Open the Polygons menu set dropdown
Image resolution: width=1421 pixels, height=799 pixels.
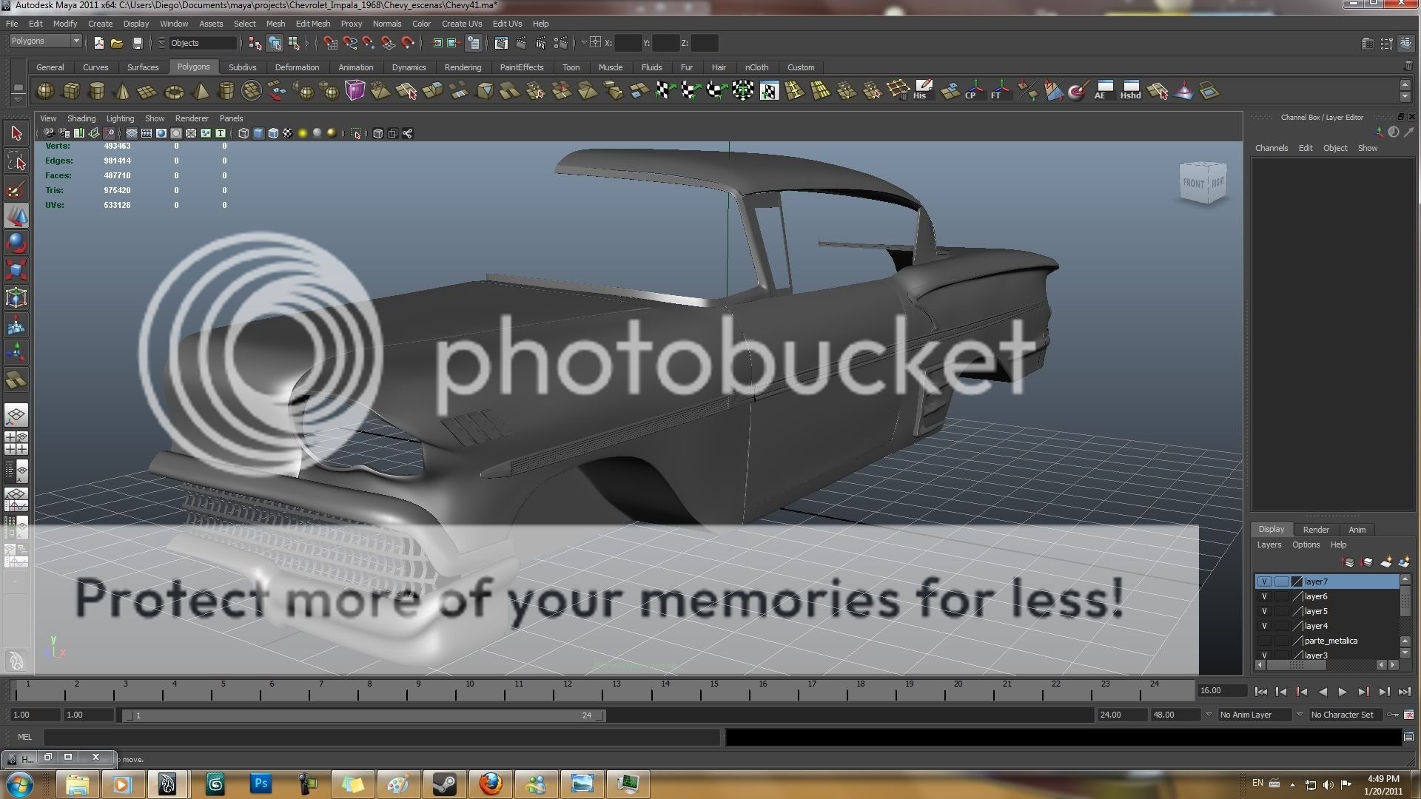tap(44, 41)
